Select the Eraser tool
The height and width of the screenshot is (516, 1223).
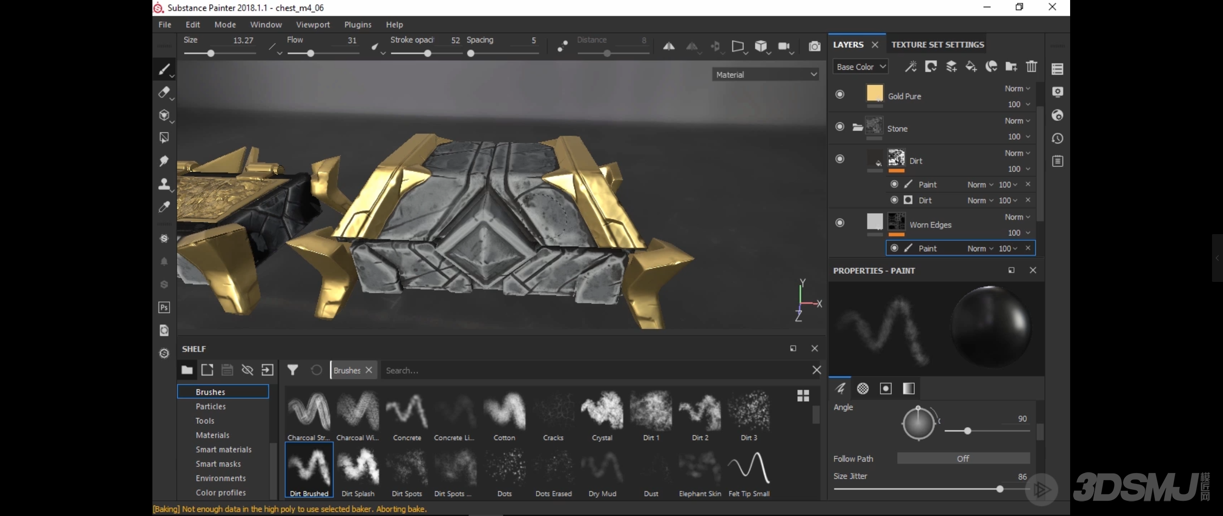(164, 92)
